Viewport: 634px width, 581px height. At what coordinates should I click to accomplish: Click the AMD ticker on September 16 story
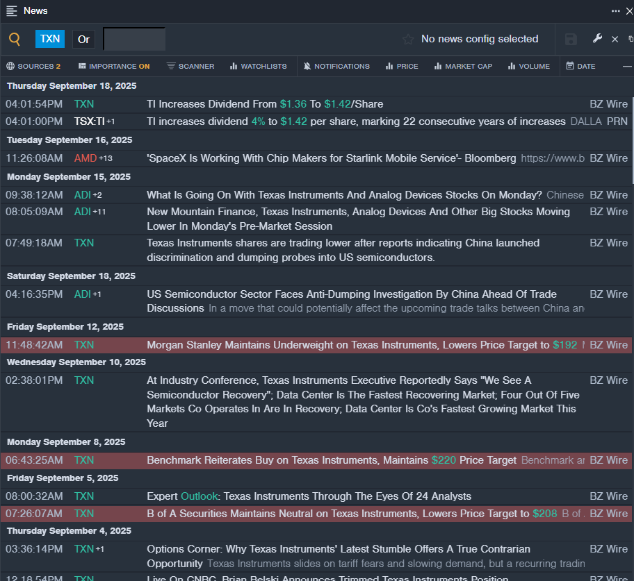[86, 158]
